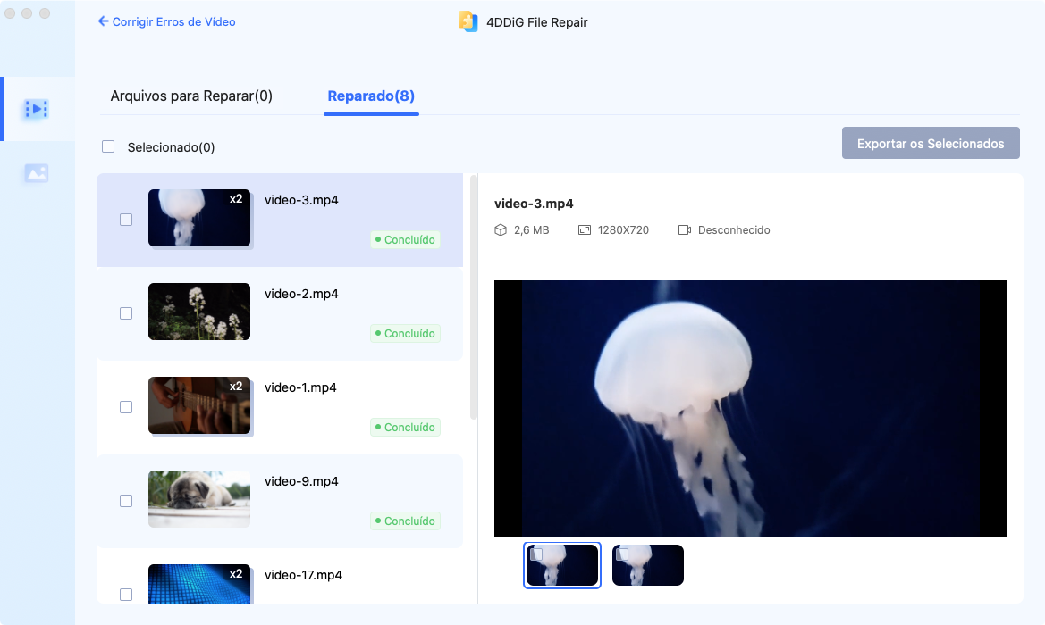The height and width of the screenshot is (625, 1045).
Task: Select the first preview thumbnail below the player
Action: (x=562, y=565)
